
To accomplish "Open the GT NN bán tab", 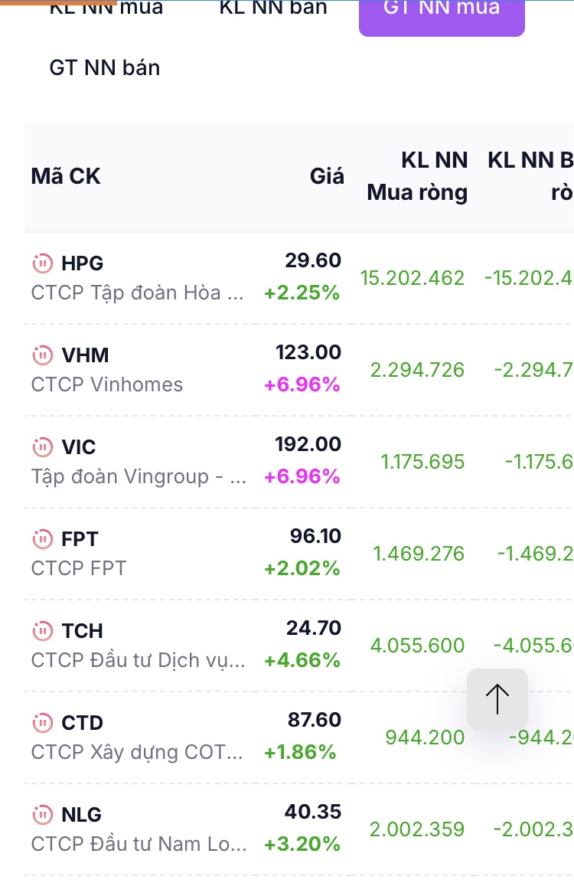I will click(105, 68).
